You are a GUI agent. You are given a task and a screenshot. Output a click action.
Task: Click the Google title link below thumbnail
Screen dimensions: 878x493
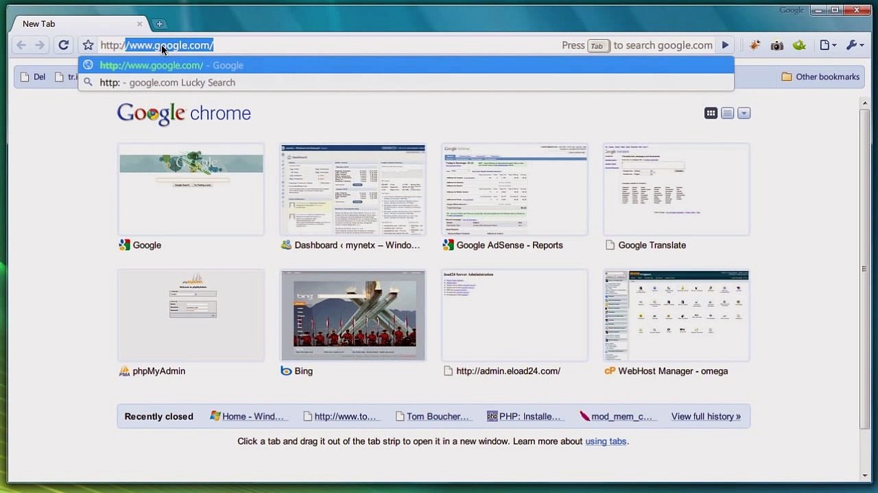pos(147,245)
